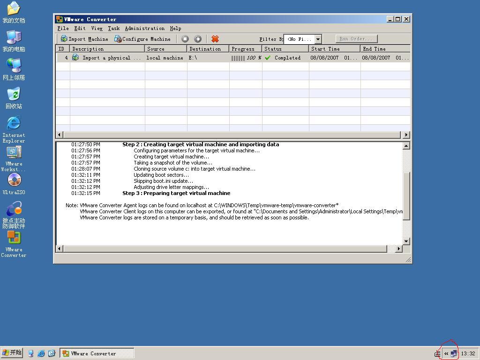
Task: Expand hidden tray icons chevron
Action: click(446, 353)
